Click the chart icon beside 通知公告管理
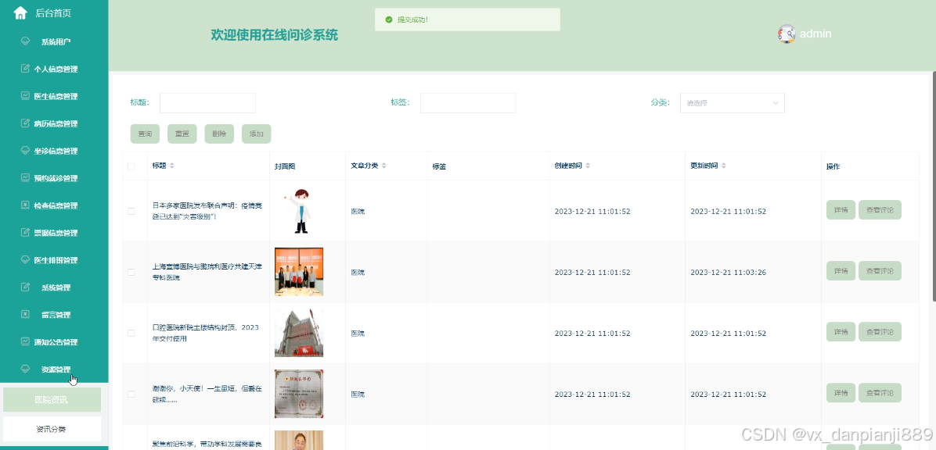Screen dimensions: 936x450 25,341
